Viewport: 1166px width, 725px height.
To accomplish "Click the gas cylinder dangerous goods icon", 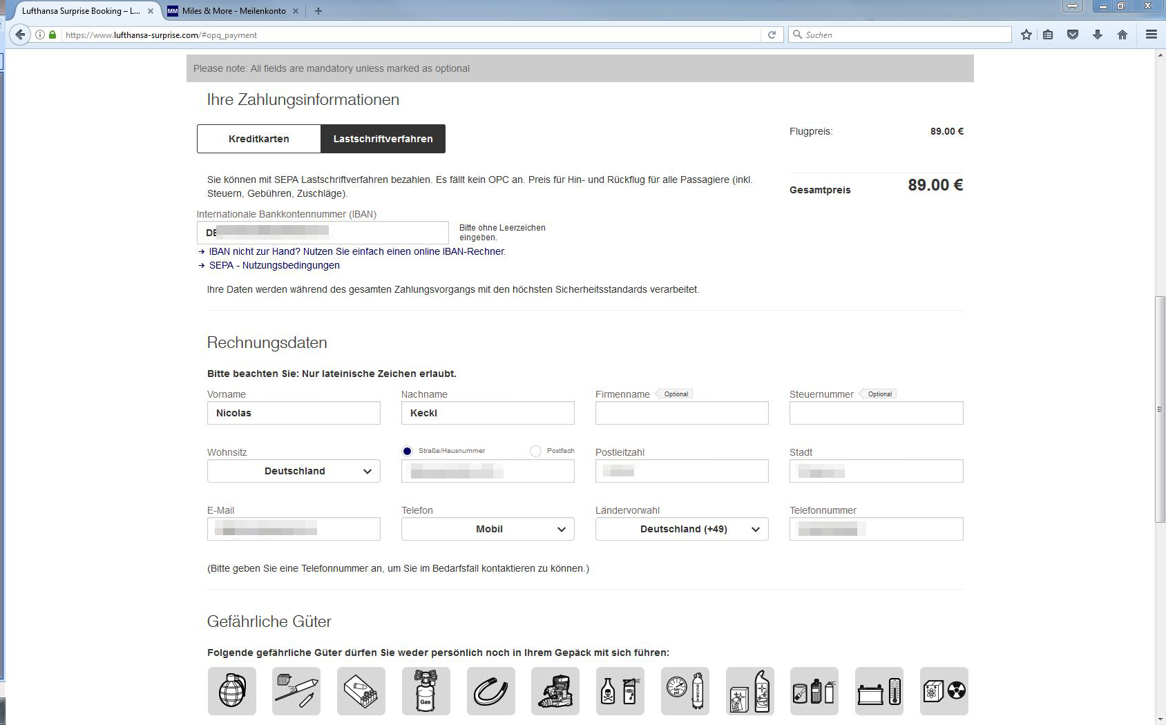I will coord(426,691).
